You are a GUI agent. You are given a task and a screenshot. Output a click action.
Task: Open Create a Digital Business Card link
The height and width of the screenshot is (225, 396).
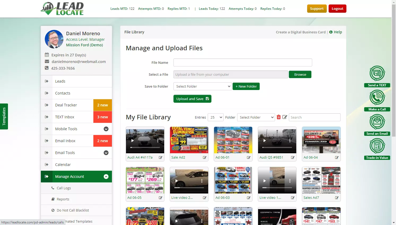pyautogui.click(x=301, y=32)
